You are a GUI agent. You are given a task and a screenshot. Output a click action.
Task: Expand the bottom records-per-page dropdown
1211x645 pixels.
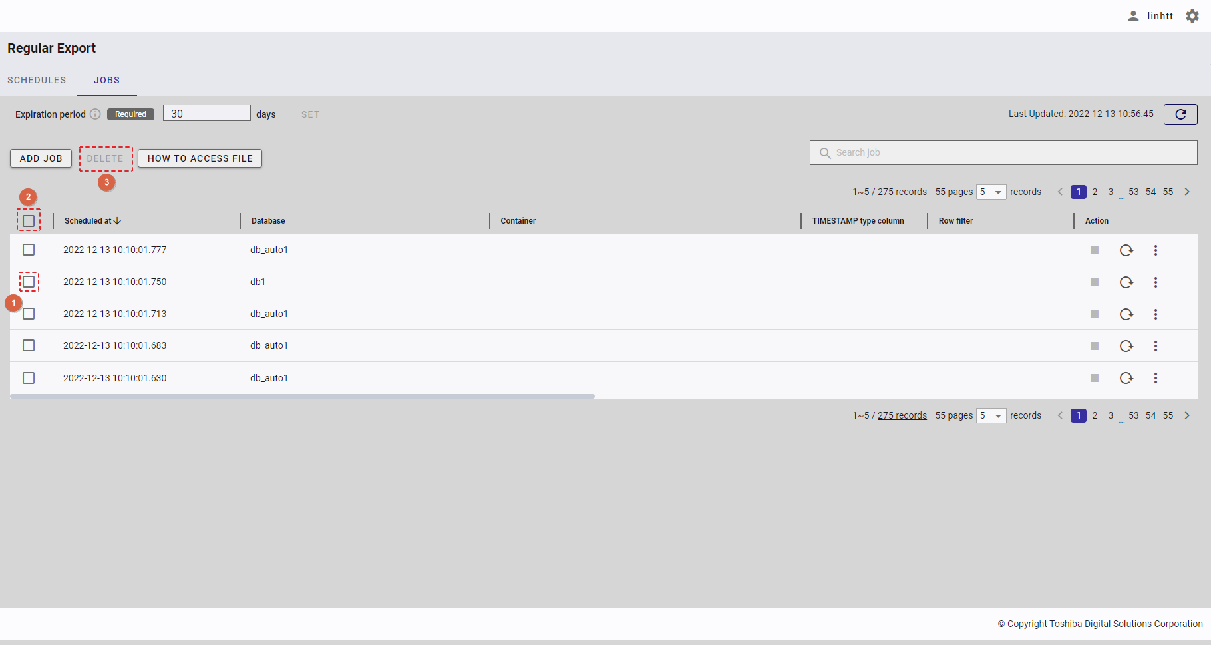click(991, 416)
